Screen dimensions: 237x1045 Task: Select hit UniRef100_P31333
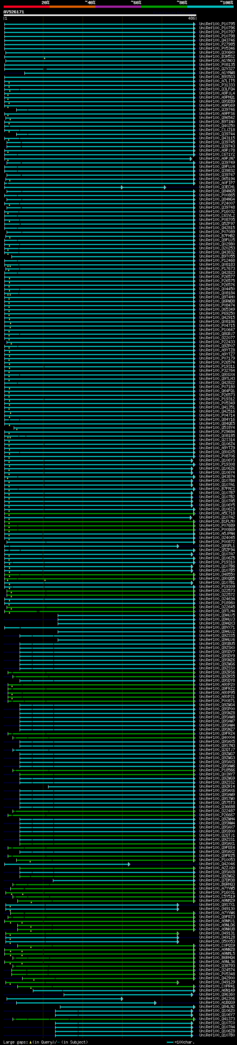217,85
